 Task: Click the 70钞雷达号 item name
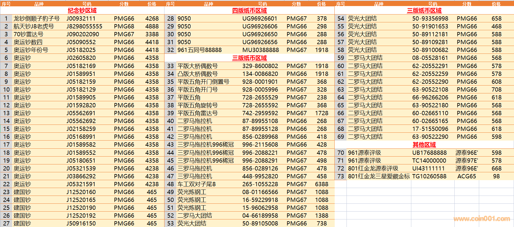pos(28,34)
